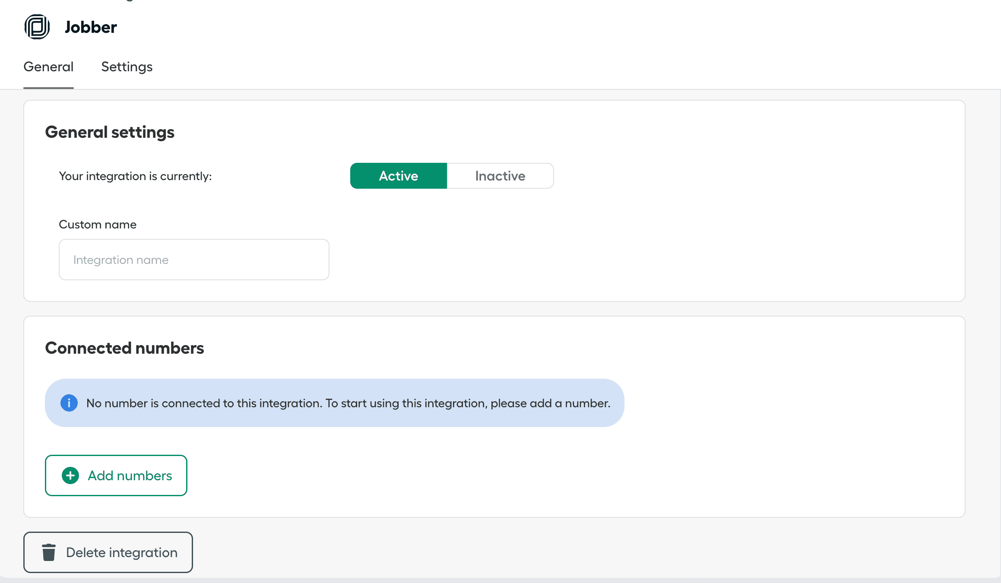Click the blue info circle before the notice text
The height and width of the screenshot is (583, 1001).
coord(69,402)
